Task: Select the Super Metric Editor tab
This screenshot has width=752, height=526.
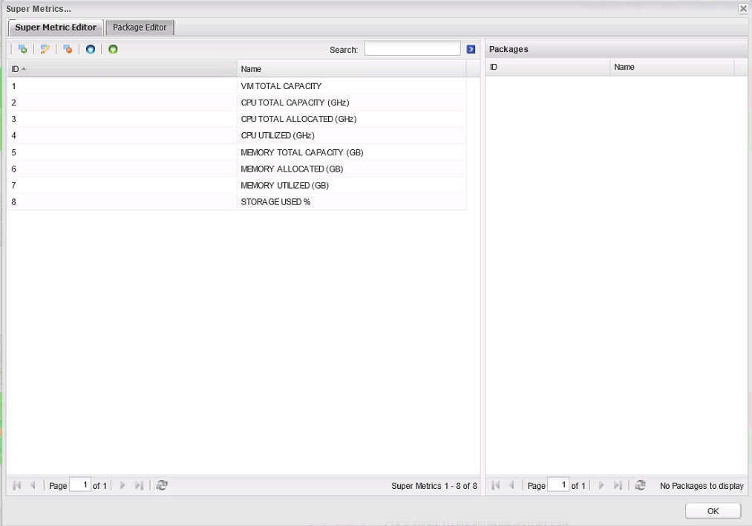Action: click(x=56, y=27)
